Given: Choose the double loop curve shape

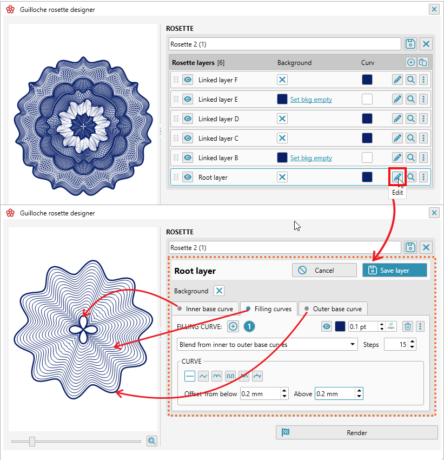Looking at the screenshot, I should 230,376.
